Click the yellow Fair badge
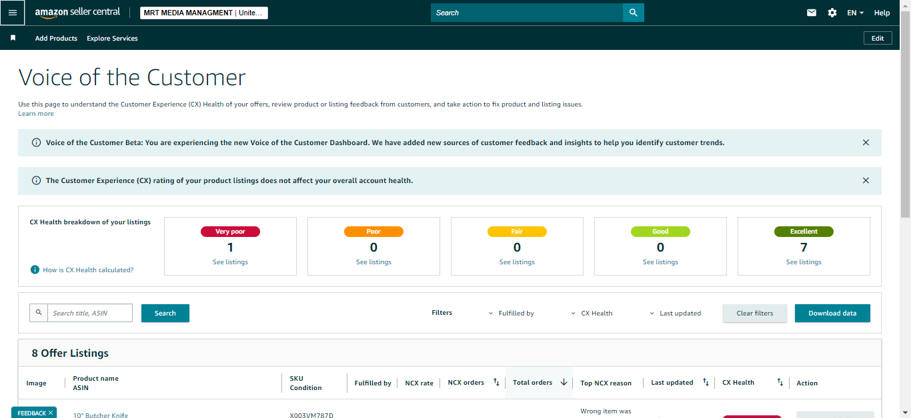Viewport: 911px width, 418px height. [x=517, y=232]
